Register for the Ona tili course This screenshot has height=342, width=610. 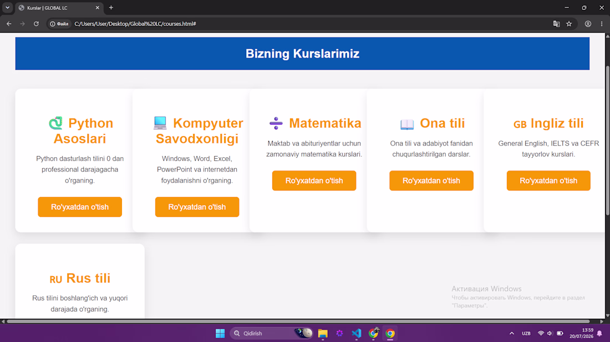tap(431, 180)
